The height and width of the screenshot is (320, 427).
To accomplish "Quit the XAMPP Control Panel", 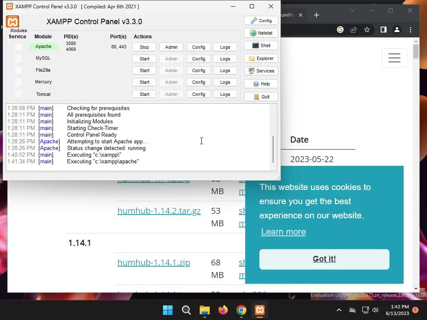I will [261, 97].
